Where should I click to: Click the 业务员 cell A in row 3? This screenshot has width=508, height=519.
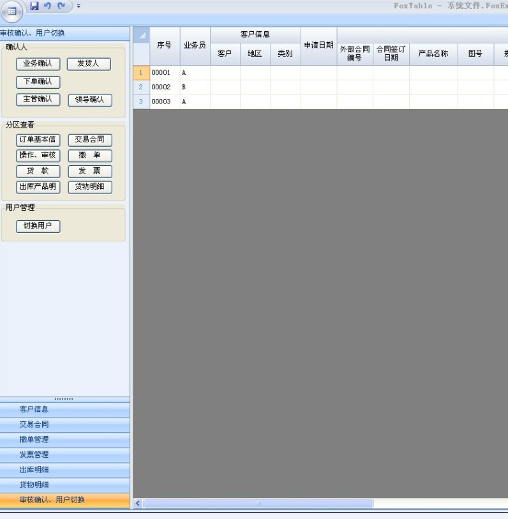[195, 102]
